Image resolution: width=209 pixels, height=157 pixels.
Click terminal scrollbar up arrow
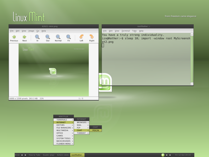click(192, 35)
